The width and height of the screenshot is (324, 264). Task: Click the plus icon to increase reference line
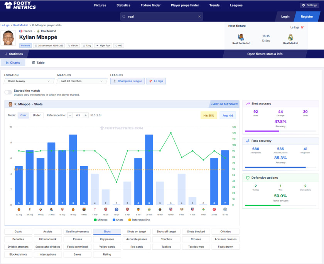(x=86, y=115)
